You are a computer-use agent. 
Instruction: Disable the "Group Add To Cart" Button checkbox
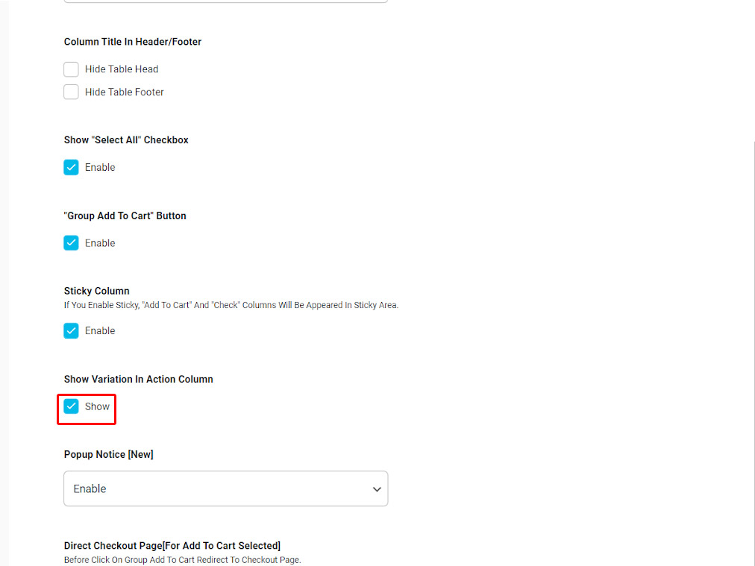[x=71, y=243]
